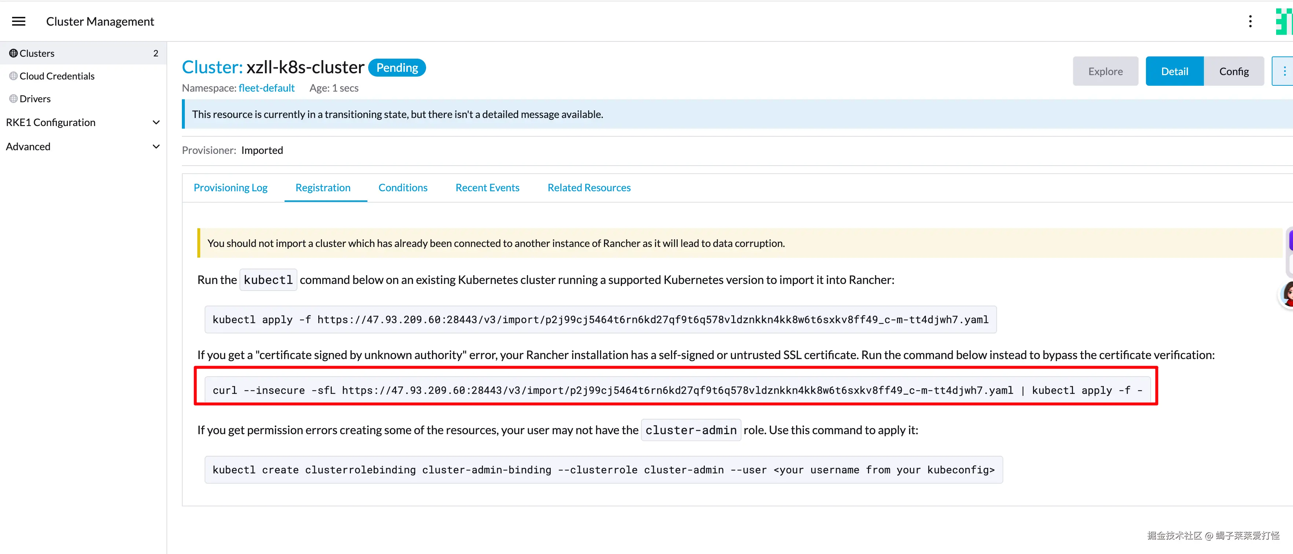The height and width of the screenshot is (554, 1293).
Task: Open the hamburger navigation menu
Action: [x=19, y=21]
